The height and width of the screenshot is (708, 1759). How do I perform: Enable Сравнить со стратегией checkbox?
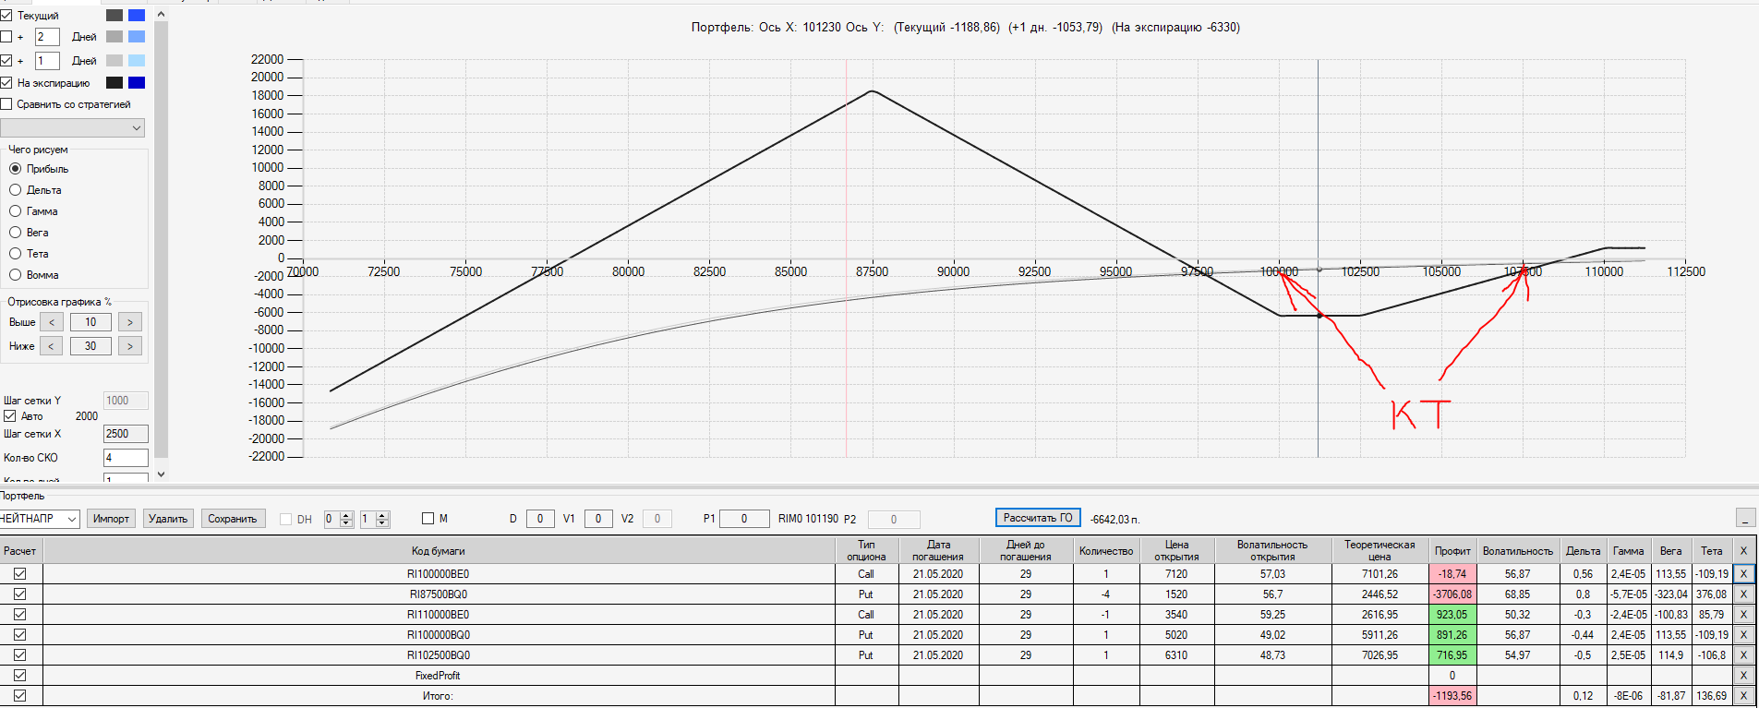6,104
